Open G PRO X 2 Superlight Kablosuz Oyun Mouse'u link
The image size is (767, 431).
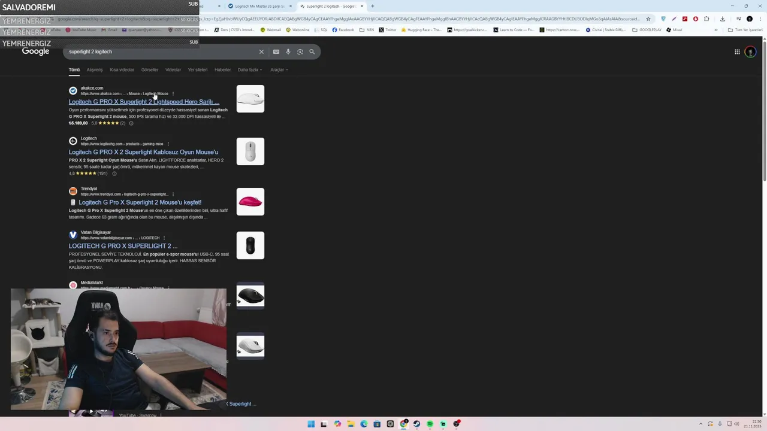click(143, 152)
